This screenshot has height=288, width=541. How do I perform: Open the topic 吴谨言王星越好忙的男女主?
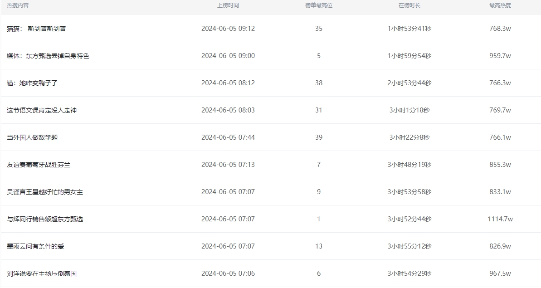[45, 192]
